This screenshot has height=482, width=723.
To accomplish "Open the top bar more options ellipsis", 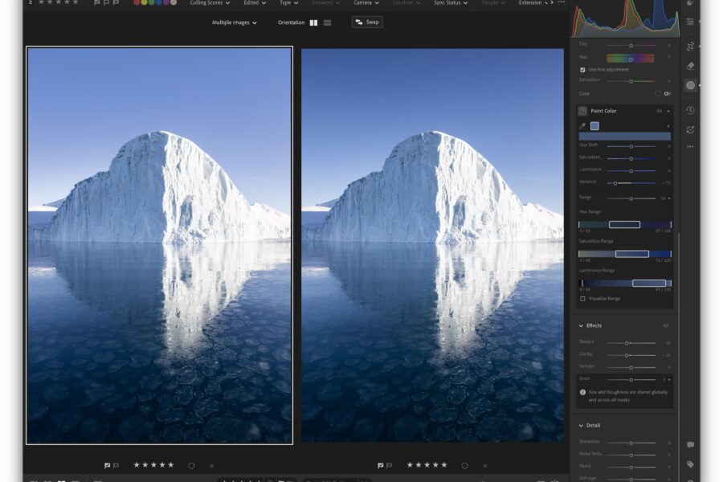I will click(562, 2).
